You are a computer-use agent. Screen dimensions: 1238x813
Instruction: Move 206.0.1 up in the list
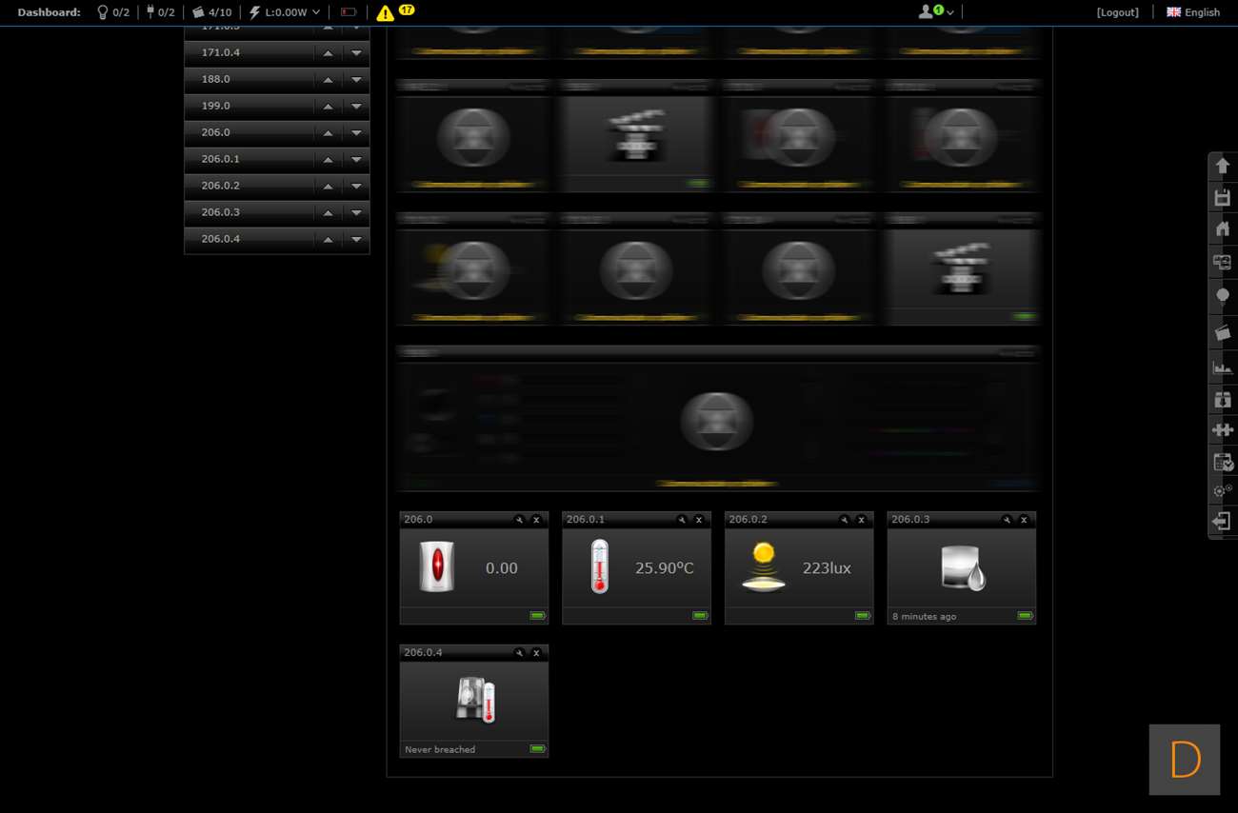click(x=328, y=160)
